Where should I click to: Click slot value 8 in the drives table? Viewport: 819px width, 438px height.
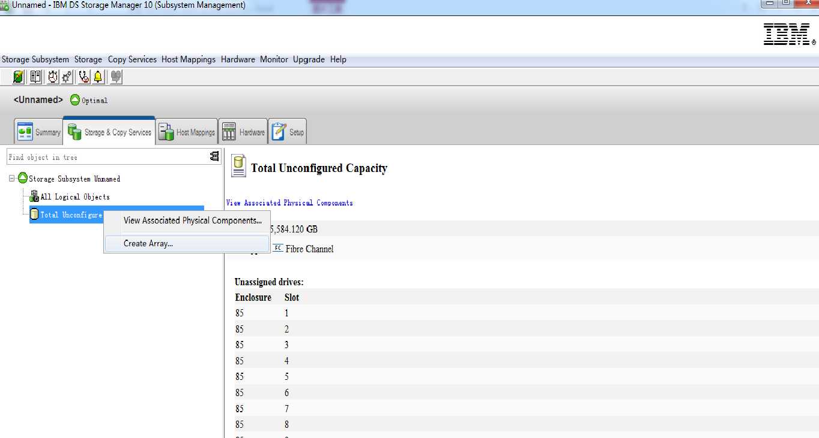[287, 424]
